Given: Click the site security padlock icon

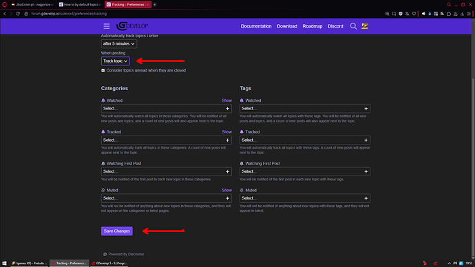Looking at the screenshot, I should pos(26,14).
